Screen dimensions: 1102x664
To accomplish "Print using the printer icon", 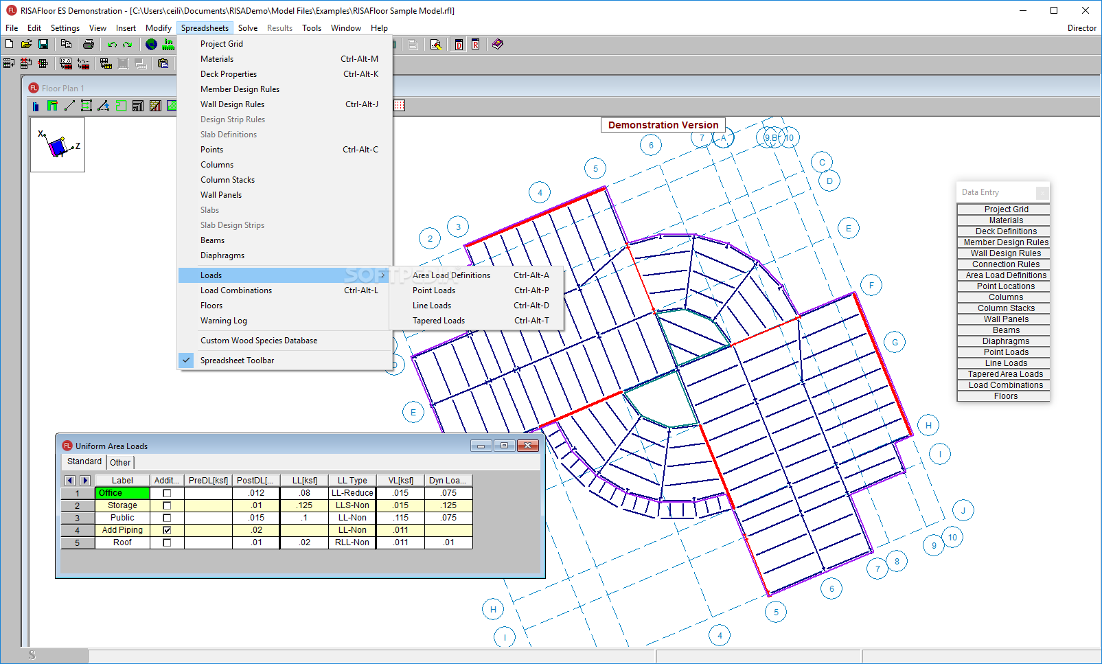I will point(89,44).
